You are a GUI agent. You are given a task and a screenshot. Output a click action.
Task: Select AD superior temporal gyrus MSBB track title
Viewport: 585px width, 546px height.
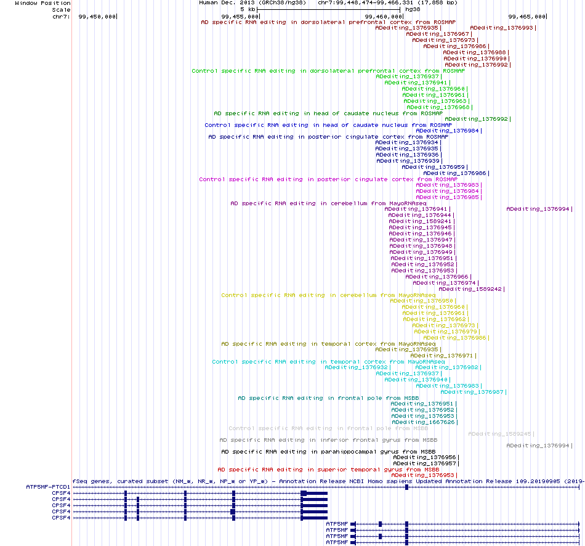(328, 470)
